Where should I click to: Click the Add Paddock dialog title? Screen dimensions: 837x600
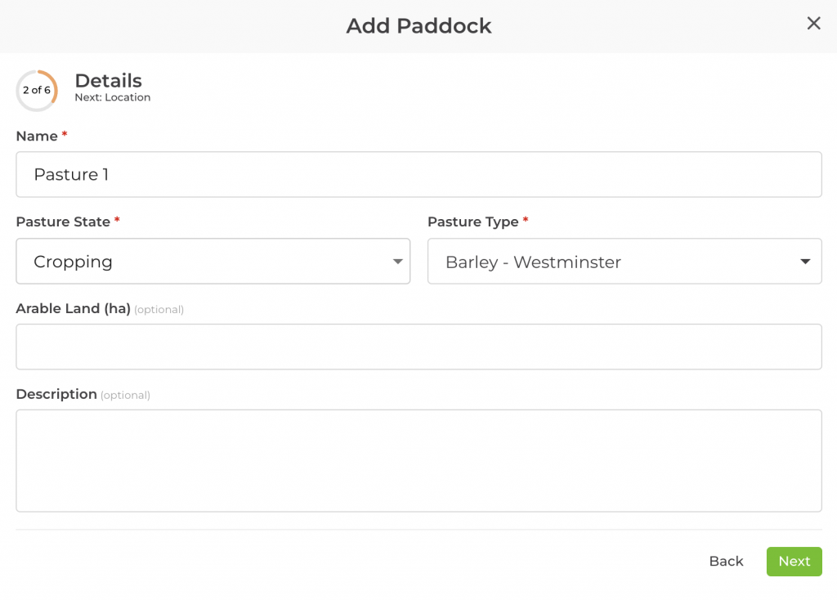pos(418,25)
